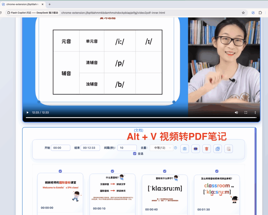Viewport: 268px width, 215px height.
Task: Click the copy frames icon button
Action: point(217,149)
